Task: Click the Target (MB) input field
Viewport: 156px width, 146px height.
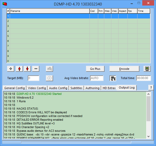Action: point(34,78)
